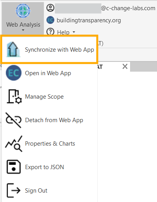Click the EC icon beside Open in Web App

pyautogui.click(x=14, y=73)
